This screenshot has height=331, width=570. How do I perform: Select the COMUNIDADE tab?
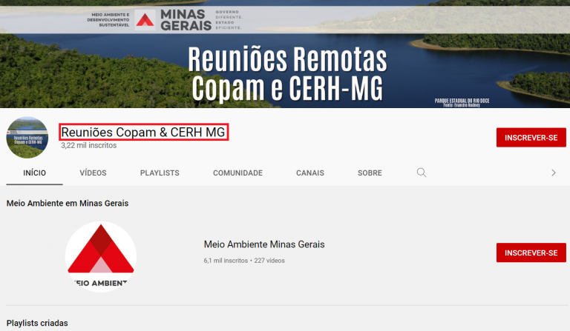point(237,173)
